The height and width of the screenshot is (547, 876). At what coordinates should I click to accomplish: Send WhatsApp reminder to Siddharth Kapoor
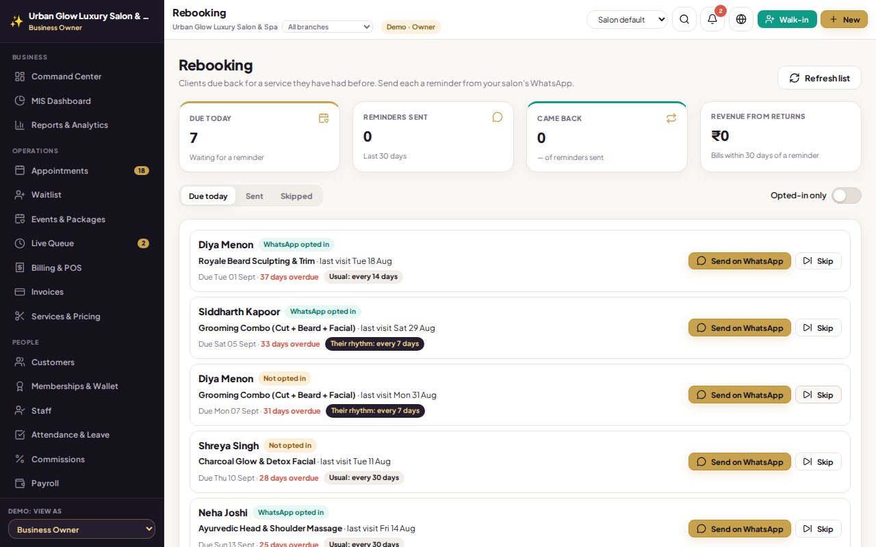click(740, 328)
